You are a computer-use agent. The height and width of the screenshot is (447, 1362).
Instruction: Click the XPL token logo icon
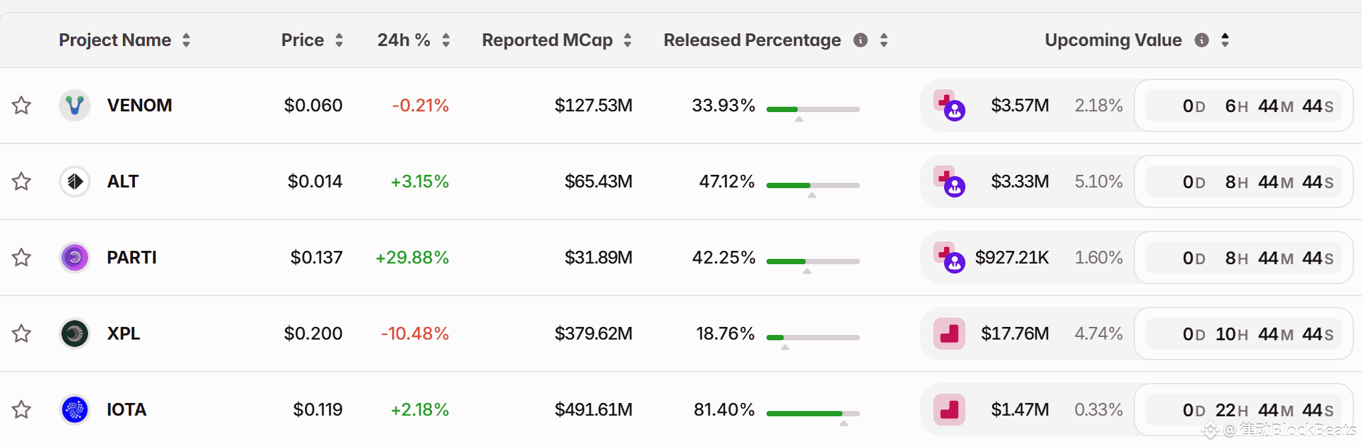click(x=75, y=334)
